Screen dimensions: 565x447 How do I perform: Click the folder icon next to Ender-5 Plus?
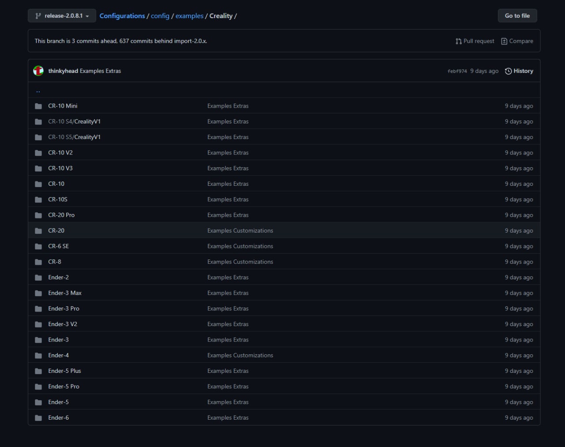38,371
